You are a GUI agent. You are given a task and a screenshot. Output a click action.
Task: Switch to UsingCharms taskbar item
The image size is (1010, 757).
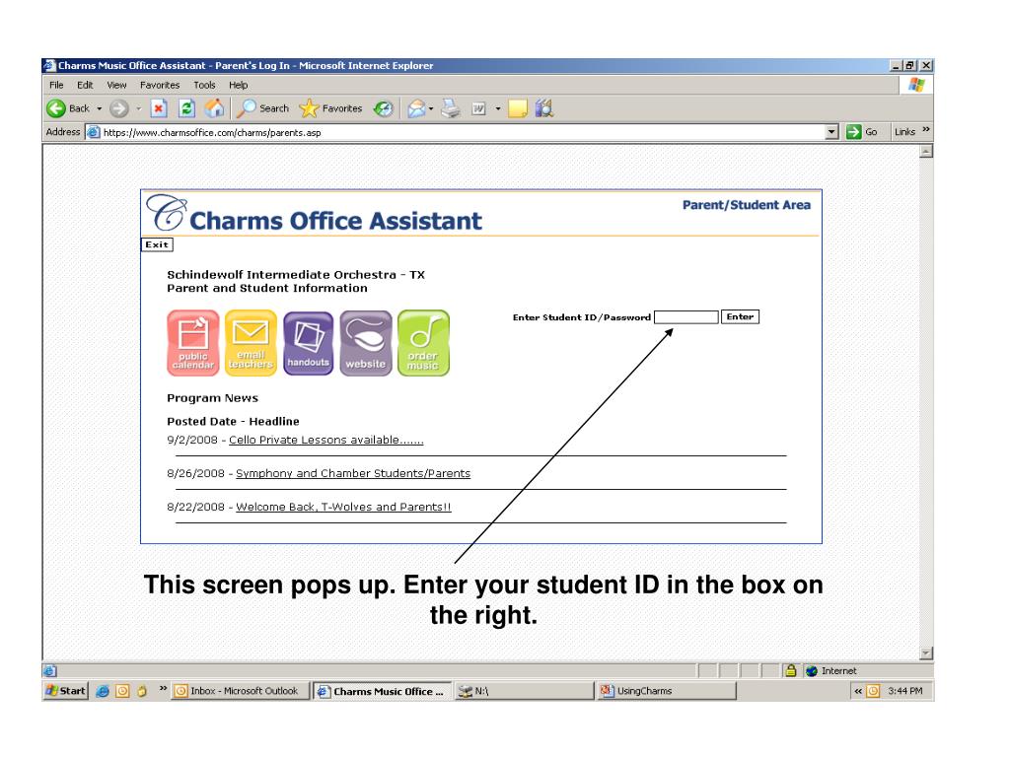point(667,691)
